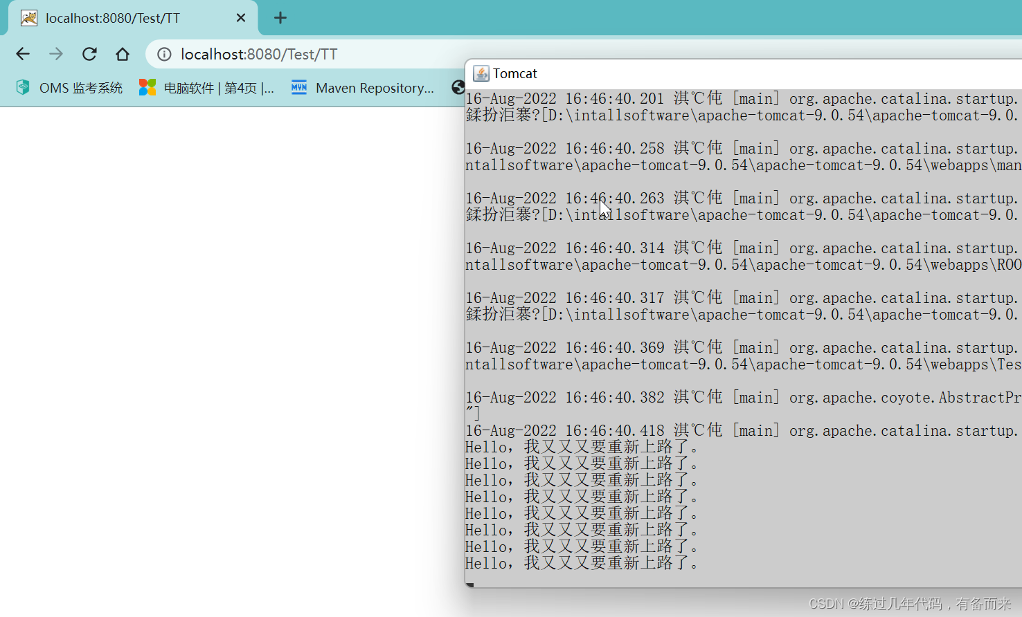Click the OMS bookmark shield favicon
Image resolution: width=1022 pixels, height=617 pixels.
click(23, 87)
